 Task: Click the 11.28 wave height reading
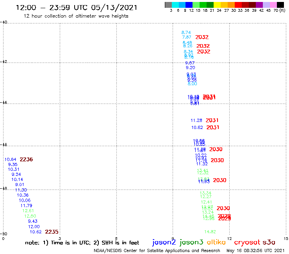click(196, 120)
